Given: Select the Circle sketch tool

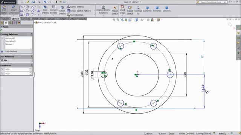Looking at the screenshot, I should tap(27, 7).
